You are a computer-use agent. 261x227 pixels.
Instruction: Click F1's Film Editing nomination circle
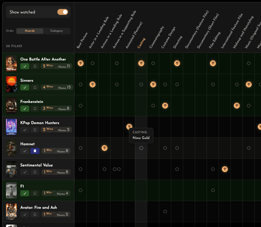213,190
